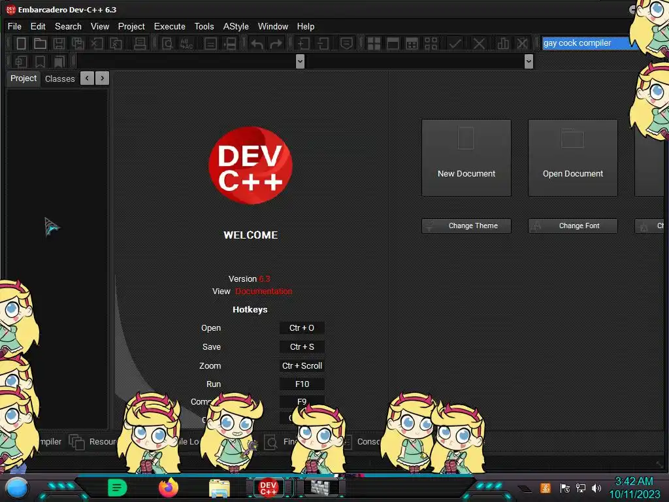Click the Save All toolbar icon
The image size is (669, 502).
[78, 44]
